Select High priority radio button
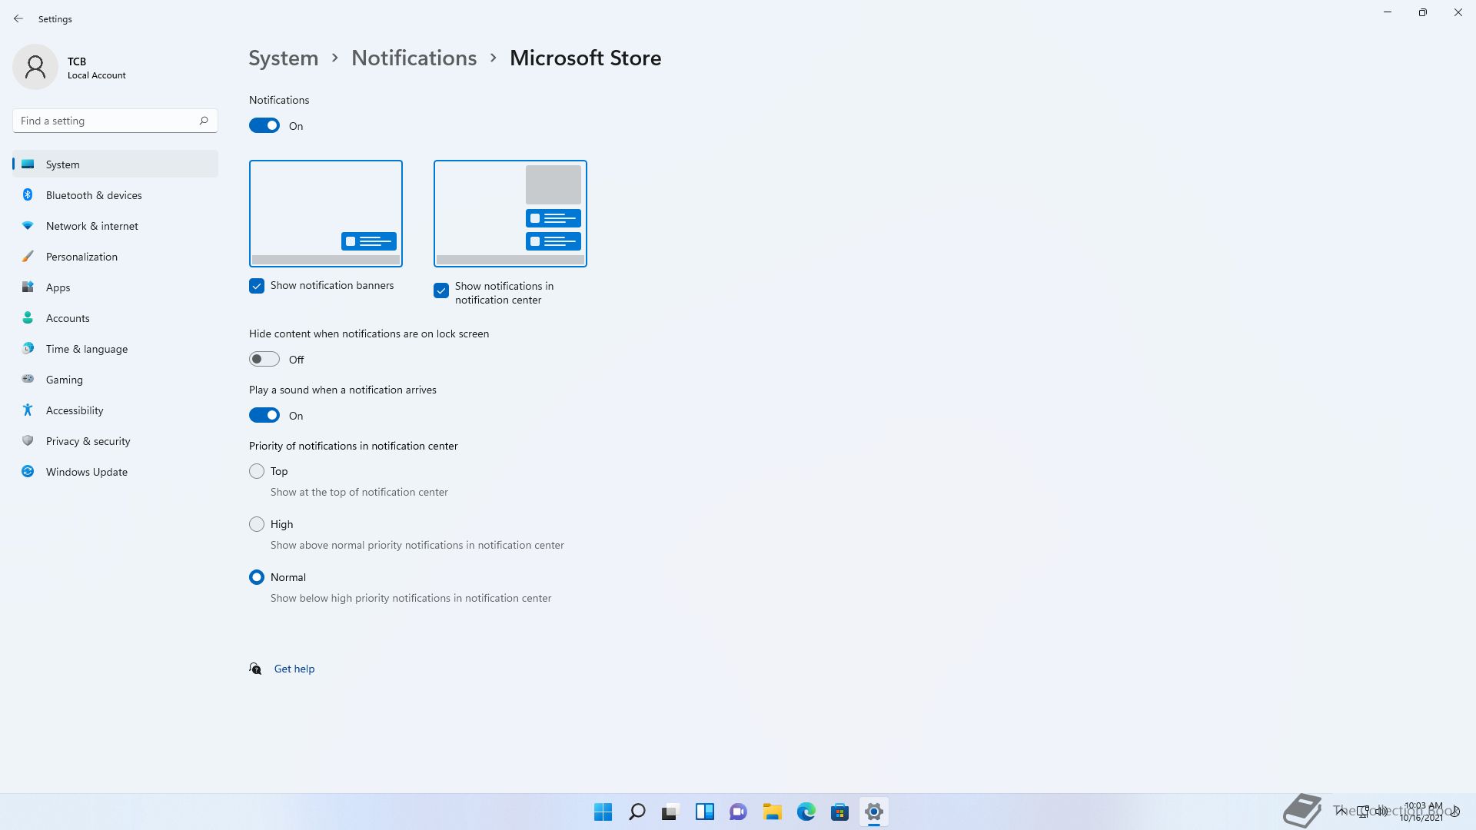 pos(257,524)
